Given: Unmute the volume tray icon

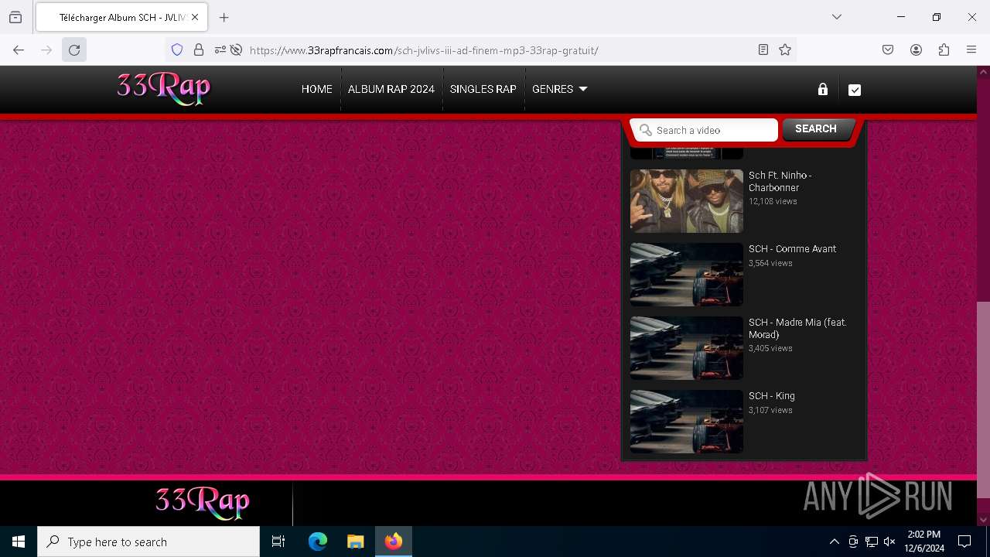Looking at the screenshot, I should point(889,542).
